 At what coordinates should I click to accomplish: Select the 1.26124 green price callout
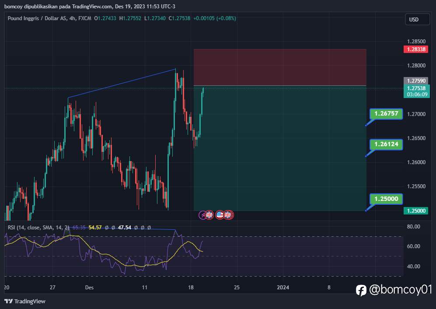pos(386,144)
